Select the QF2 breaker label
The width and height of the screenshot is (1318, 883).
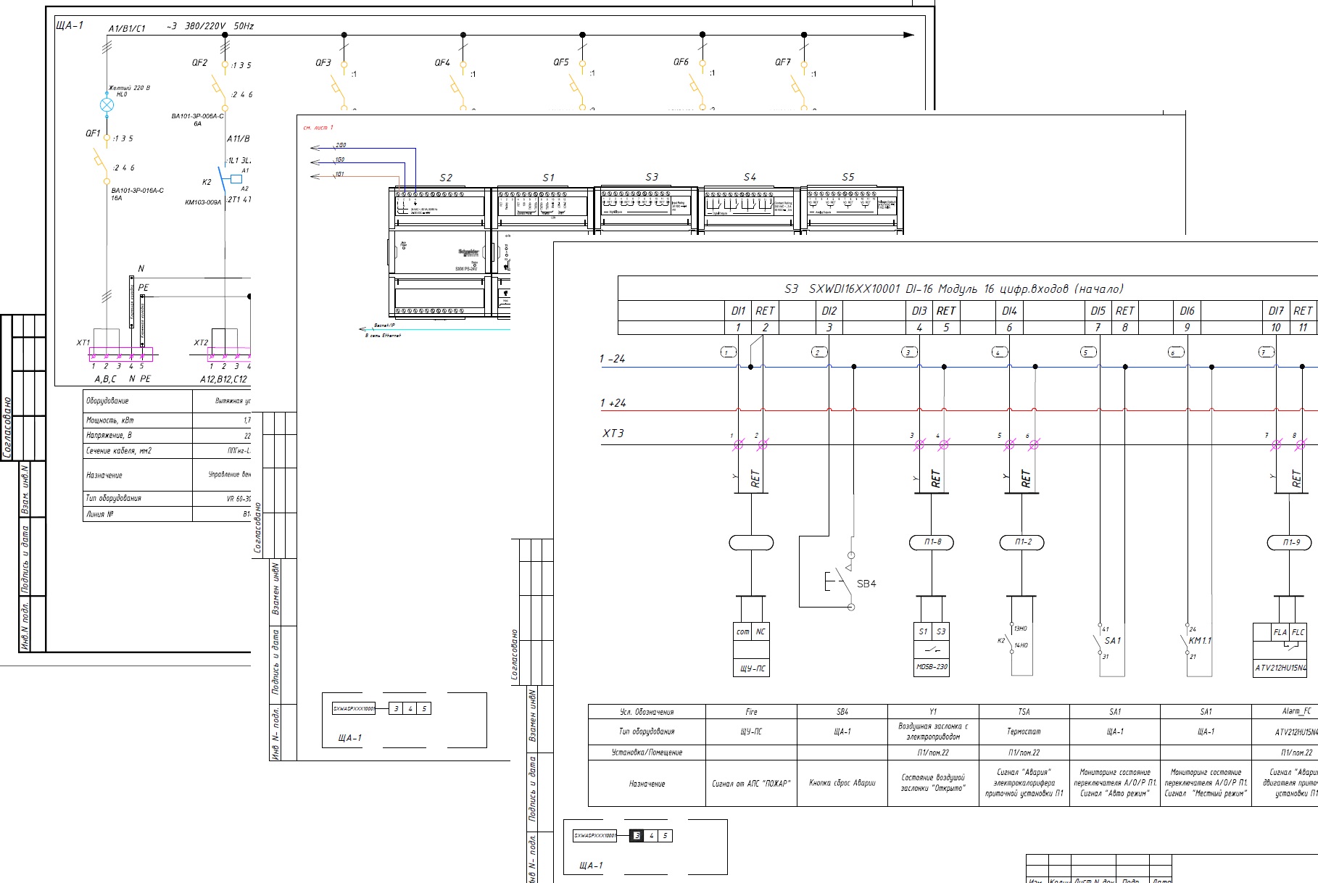coord(199,63)
